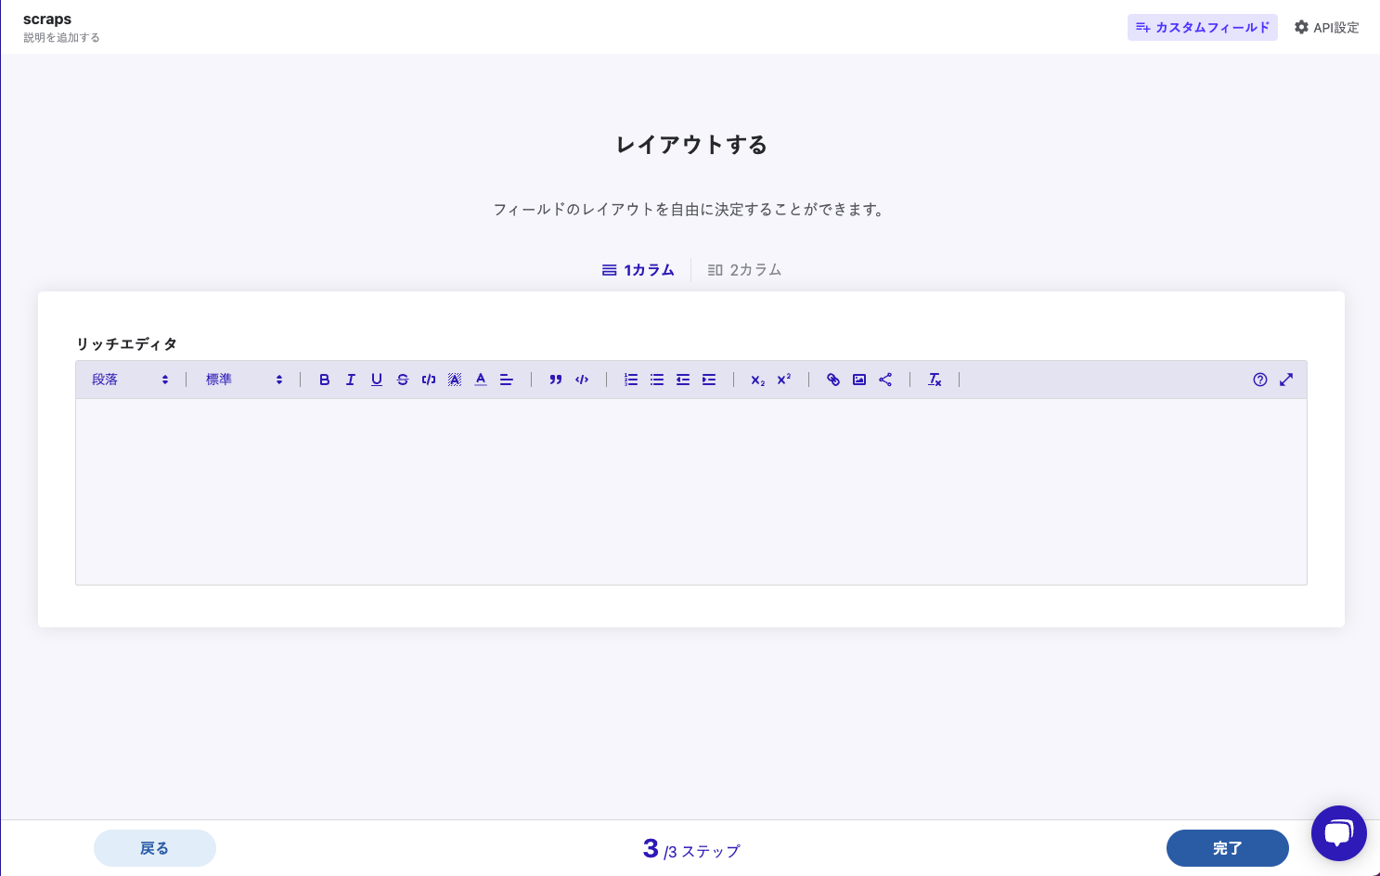Toggle bold formatting in rich editor
This screenshot has width=1380, height=876.
click(324, 380)
